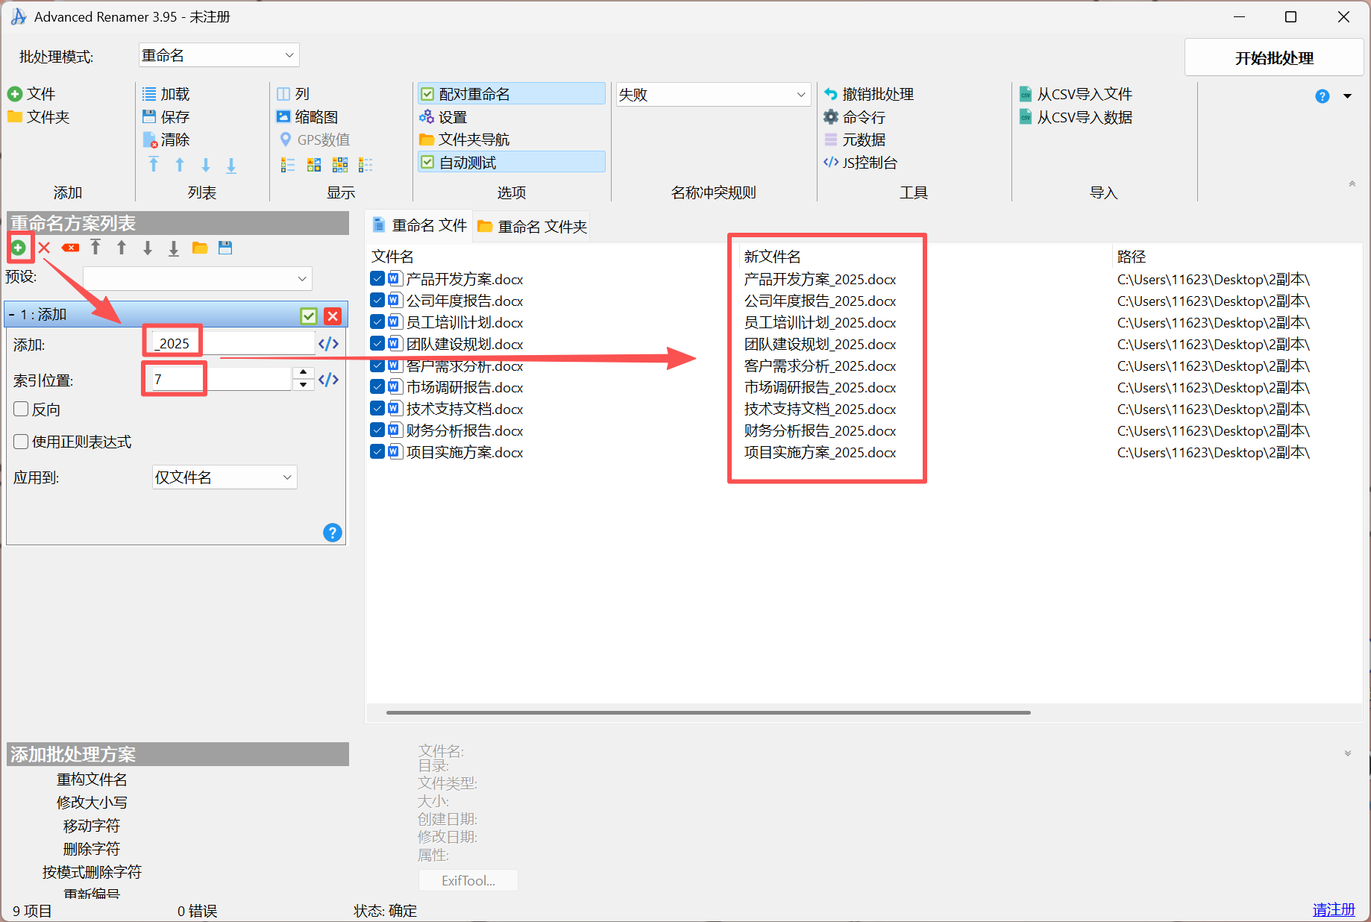Toggle the 自动测试 checkbox
The height and width of the screenshot is (922, 1371).
tap(427, 163)
